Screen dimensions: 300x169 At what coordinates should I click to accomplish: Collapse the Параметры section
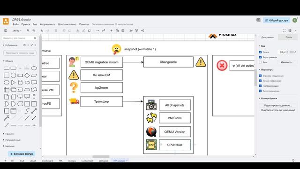(x=266, y=69)
